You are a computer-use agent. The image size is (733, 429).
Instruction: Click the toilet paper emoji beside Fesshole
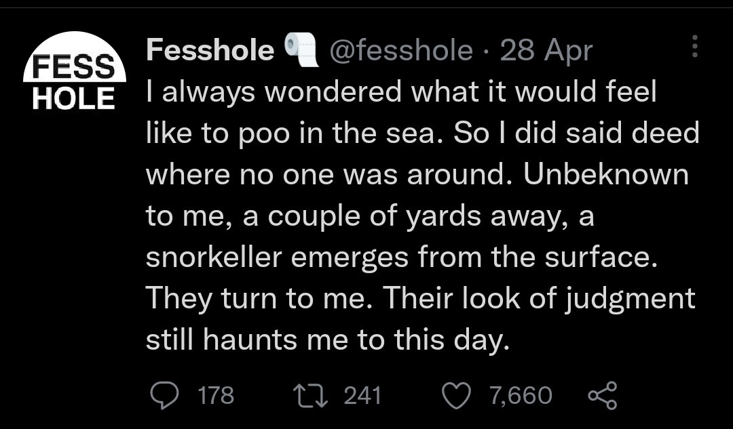(301, 50)
